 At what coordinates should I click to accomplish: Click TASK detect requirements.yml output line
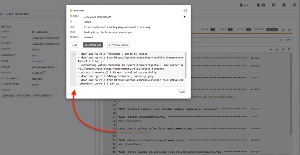(182, 117)
